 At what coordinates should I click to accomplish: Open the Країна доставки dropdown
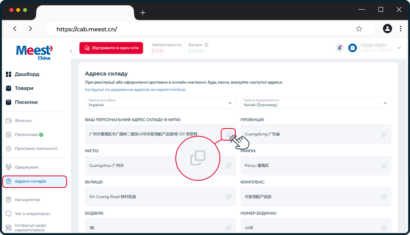pyautogui.click(x=160, y=103)
